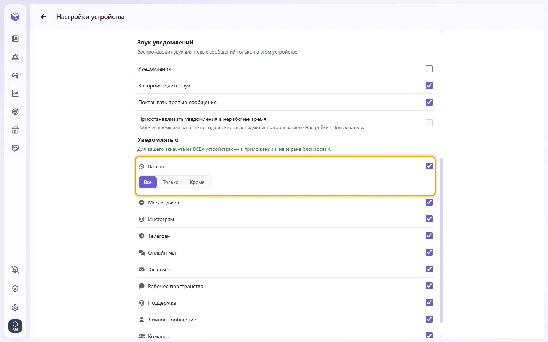
Task: Uncheck the Инстаграм checkbox
Action: [429, 219]
